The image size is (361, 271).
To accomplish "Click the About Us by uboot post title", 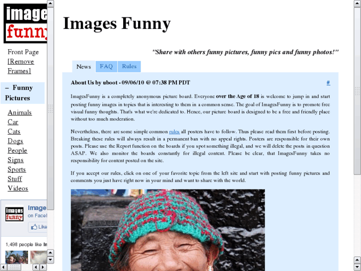I will [x=130, y=83].
